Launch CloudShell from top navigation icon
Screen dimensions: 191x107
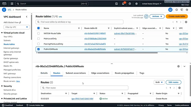click(x=116, y=4)
